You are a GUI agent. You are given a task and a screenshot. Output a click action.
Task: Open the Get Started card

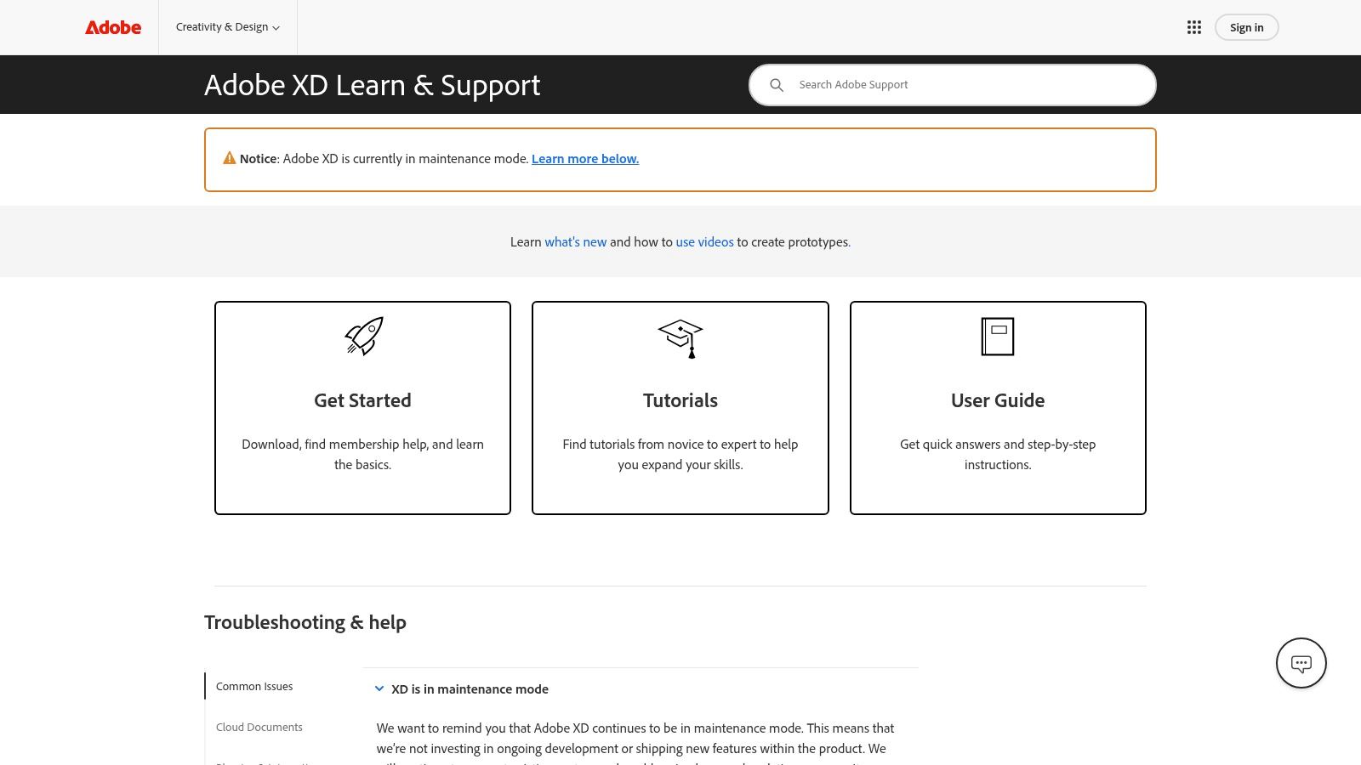click(x=362, y=408)
